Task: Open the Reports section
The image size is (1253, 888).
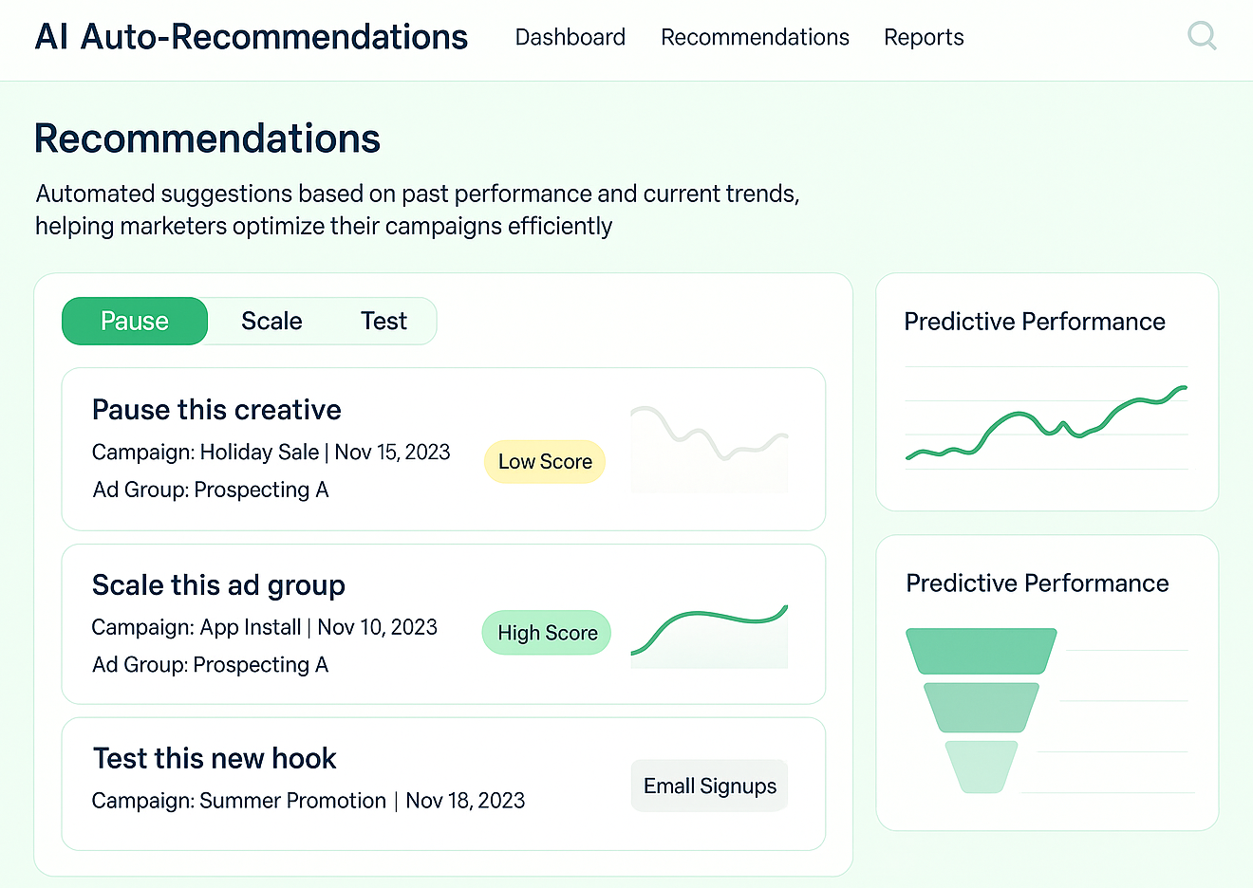Action: (923, 37)
